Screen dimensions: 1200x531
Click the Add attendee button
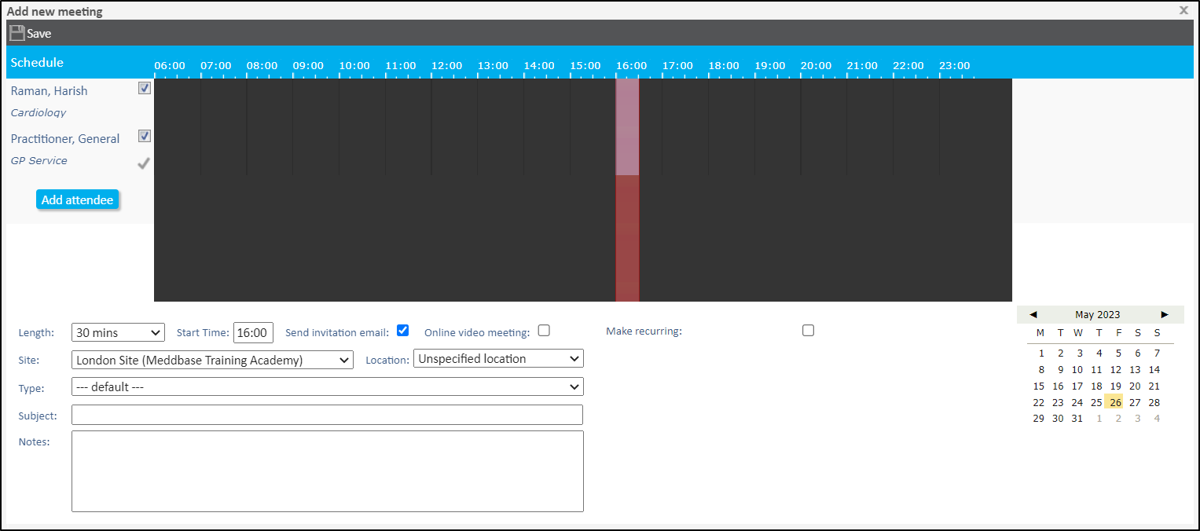click(77, 200)
